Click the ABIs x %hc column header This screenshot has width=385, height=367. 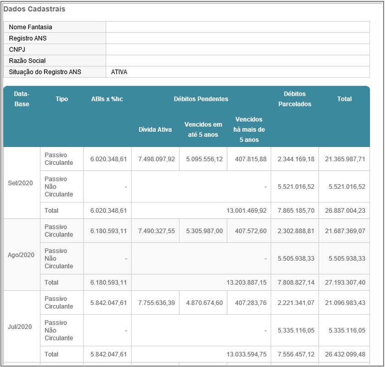point(107,99)
